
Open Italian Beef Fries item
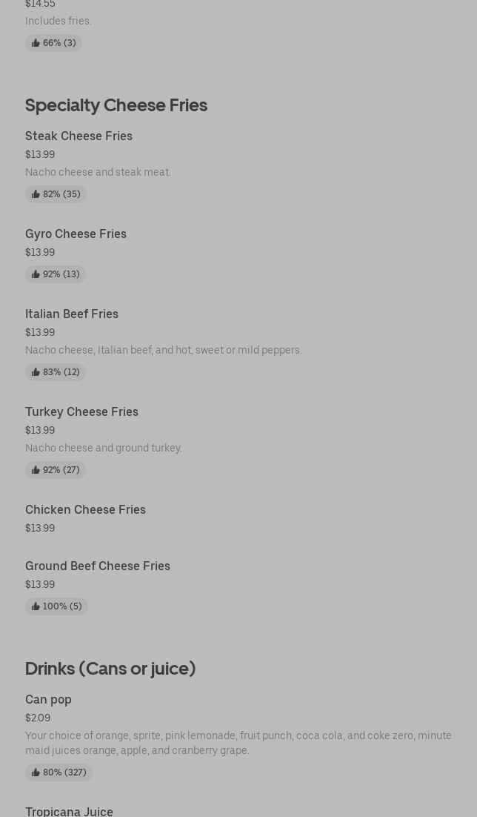pos(72,314)
